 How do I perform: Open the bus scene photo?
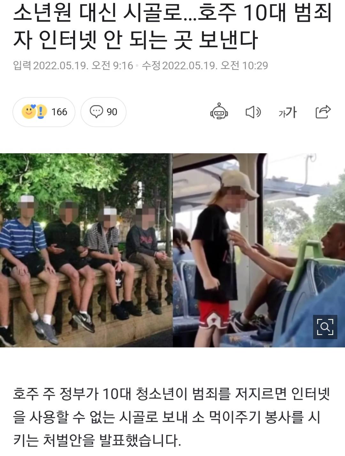[259, 250]
